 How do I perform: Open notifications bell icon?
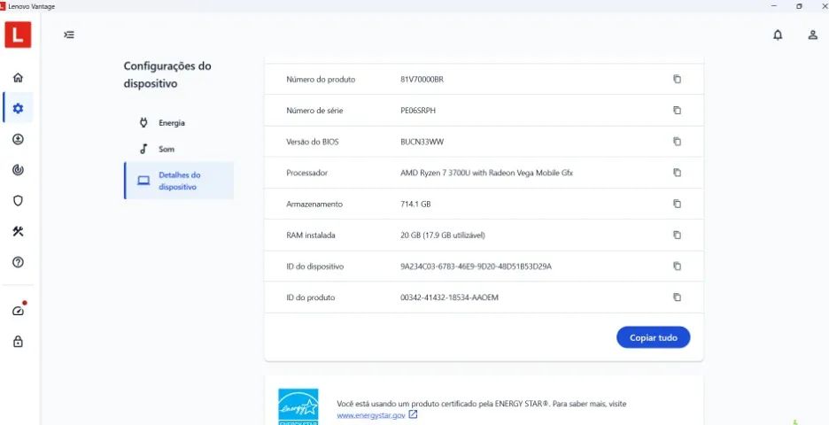pos(778,35)
